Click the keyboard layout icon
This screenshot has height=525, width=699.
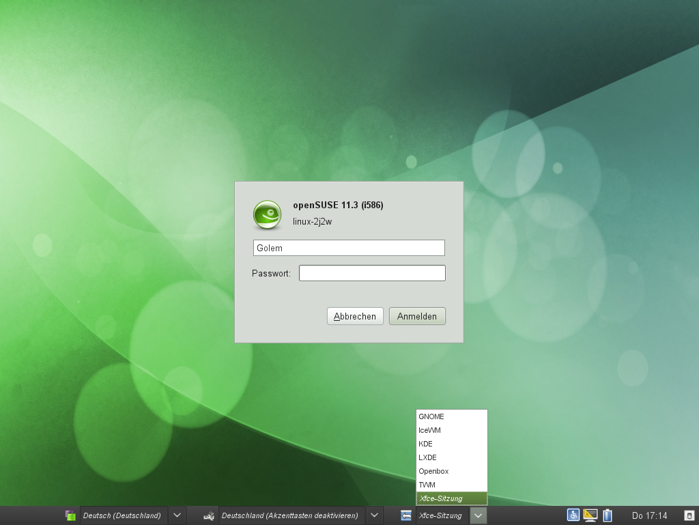pyautogui.click(x=208, y=515)
